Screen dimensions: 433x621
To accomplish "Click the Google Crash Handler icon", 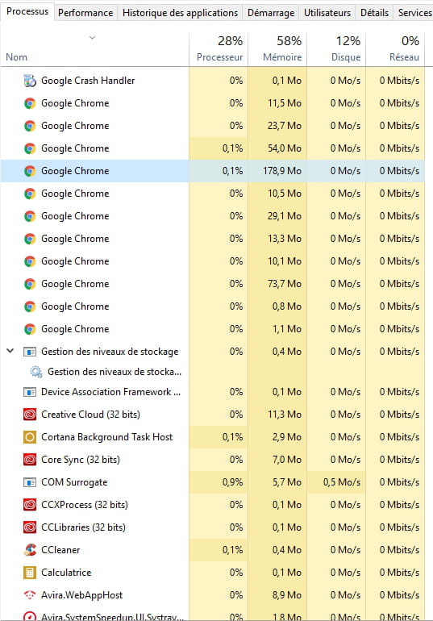I will coord(30,81).
